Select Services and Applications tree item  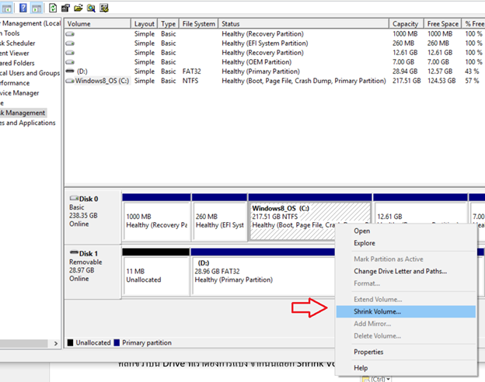tap(27, 123)
